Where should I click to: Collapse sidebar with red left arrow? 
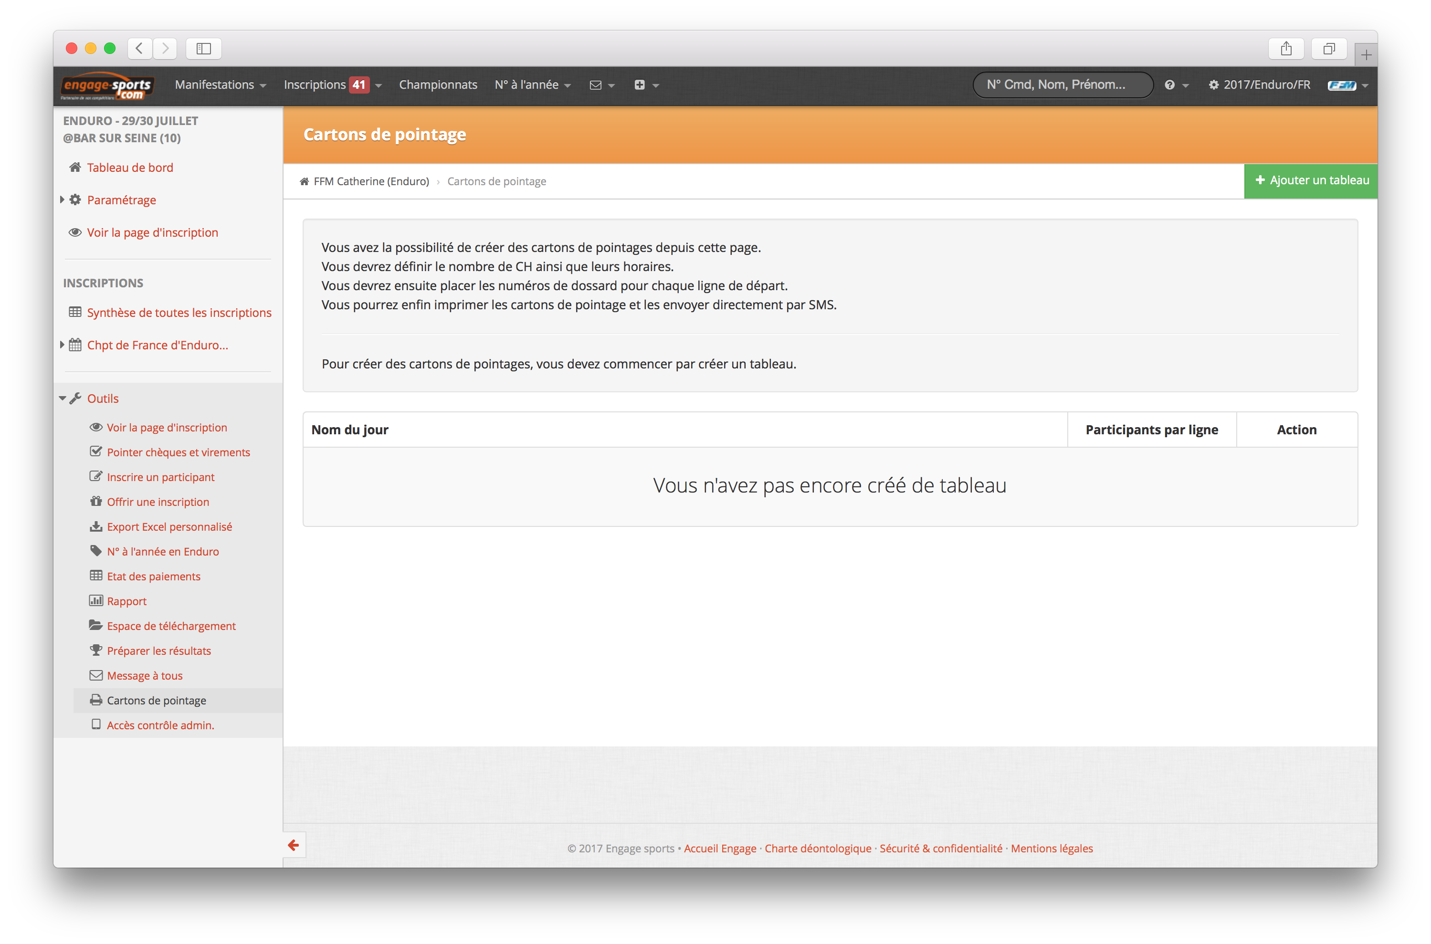point(293,845)
